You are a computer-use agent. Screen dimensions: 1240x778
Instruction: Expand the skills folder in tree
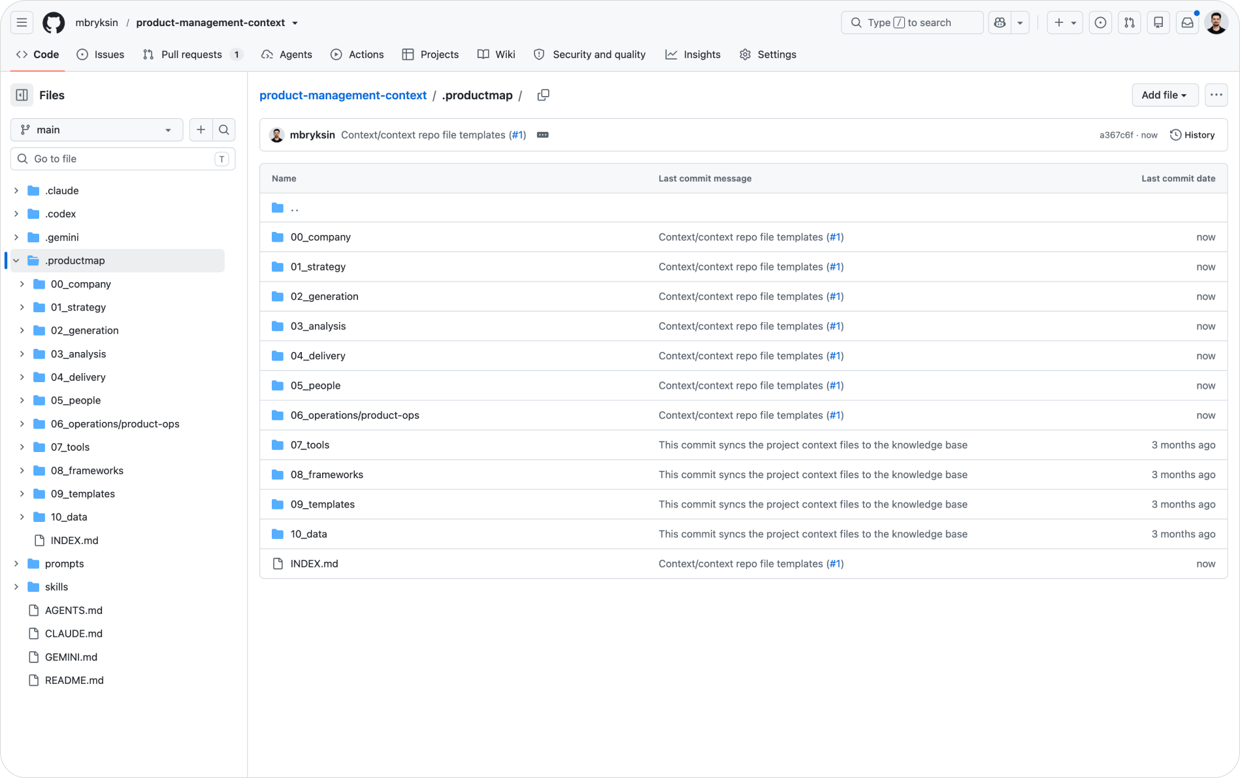(16, 587)
